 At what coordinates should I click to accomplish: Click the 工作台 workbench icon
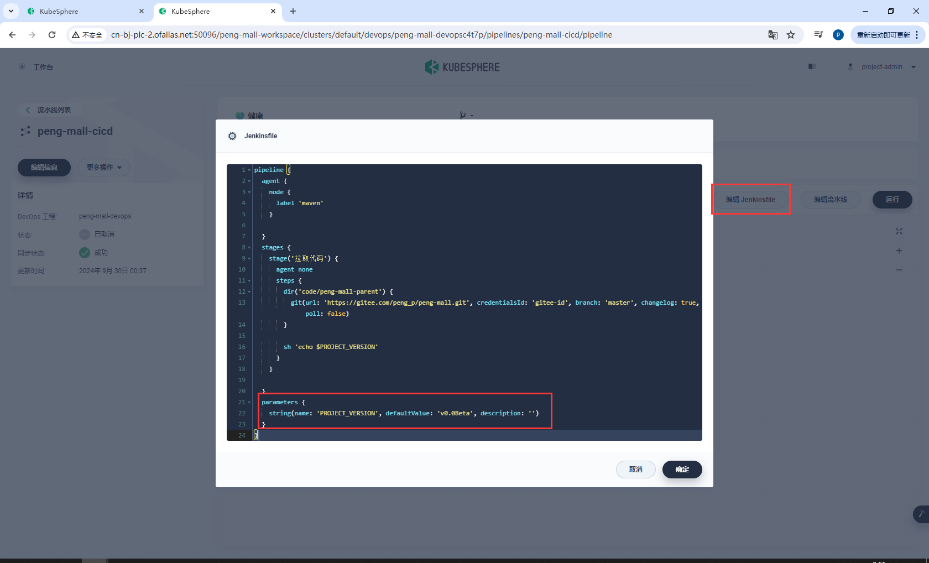click(x=22, y=67)
